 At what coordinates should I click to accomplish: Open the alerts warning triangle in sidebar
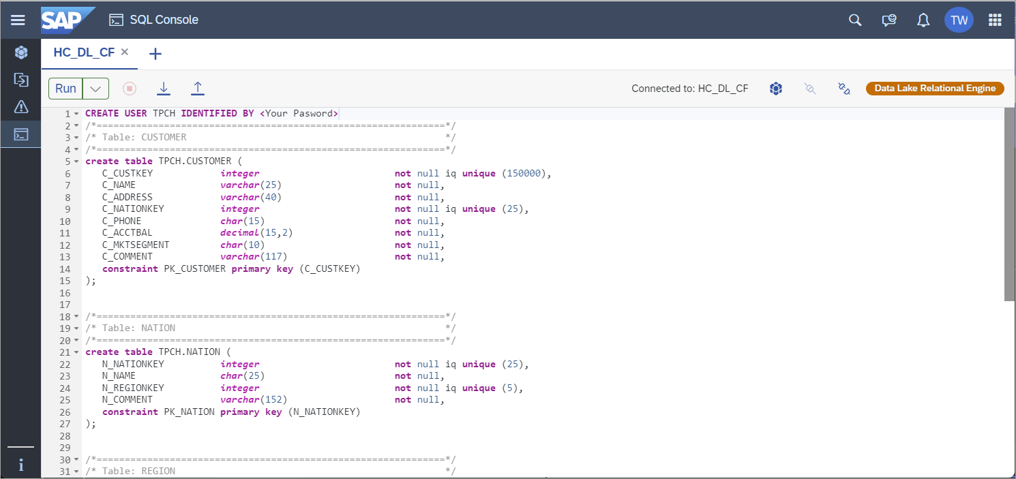click(x=21, y=106)
